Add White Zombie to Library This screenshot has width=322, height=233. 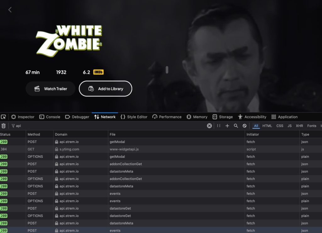106,89
